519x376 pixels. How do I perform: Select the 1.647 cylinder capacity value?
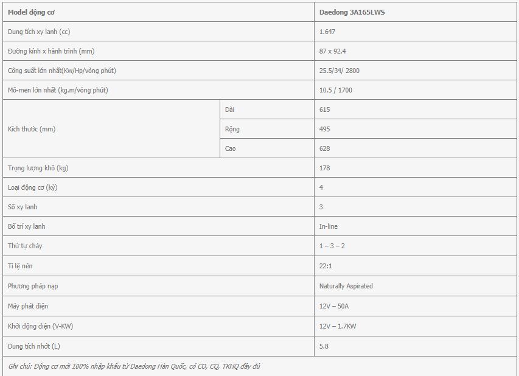point(327,32)
